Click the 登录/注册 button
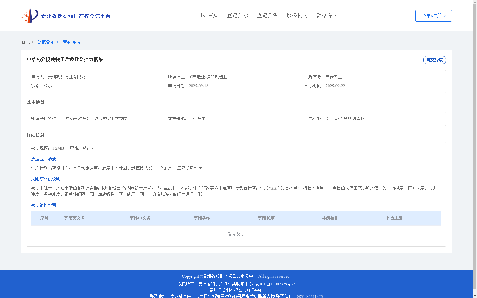The width and height of the screenshot is (477, 298). 433,16
